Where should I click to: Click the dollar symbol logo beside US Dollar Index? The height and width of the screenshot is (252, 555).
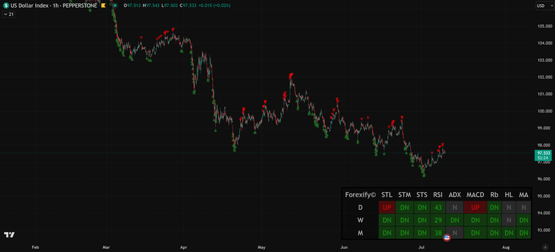[6, 6]
